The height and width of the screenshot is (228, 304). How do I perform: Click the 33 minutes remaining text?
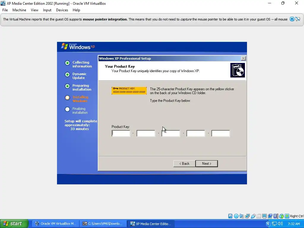80,129
